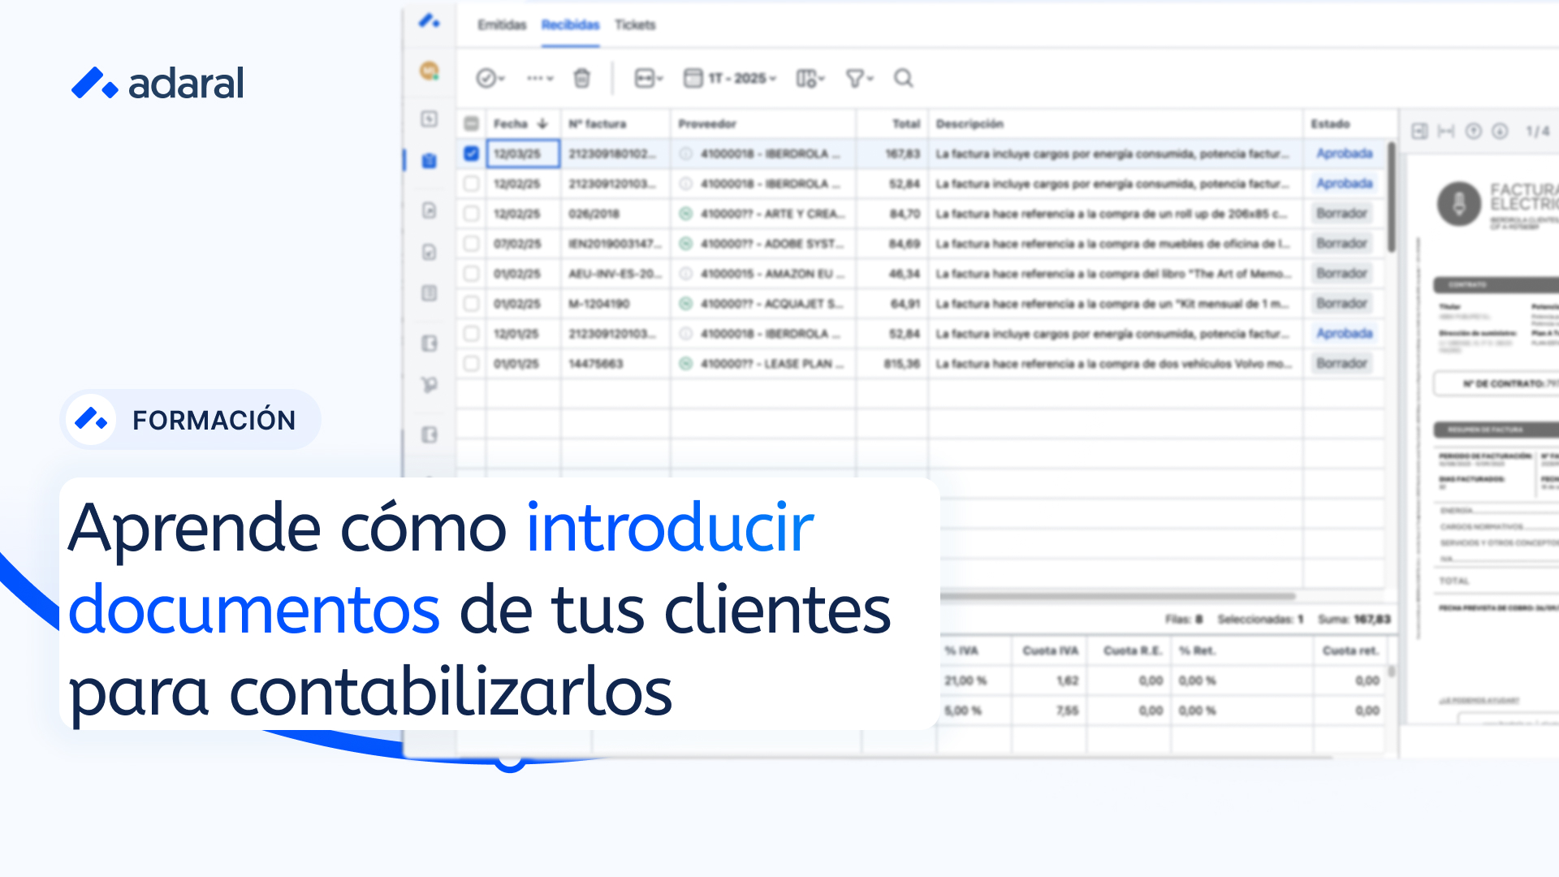The height and width of the screenshot is (877, 1559).
Task: Open the three-dots more actions dropdown
Action: click(539, 78)
